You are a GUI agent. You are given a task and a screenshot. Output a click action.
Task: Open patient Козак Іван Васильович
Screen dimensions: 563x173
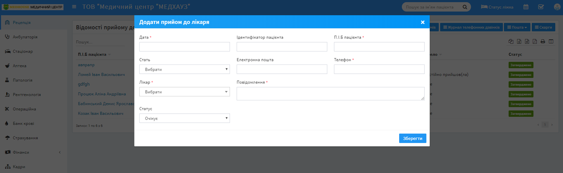101,113
